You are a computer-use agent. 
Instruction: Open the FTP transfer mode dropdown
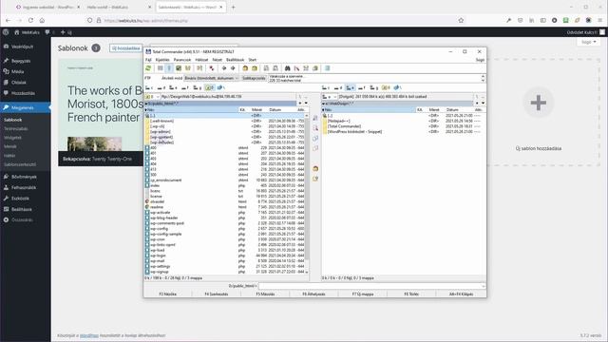(212, 78)
